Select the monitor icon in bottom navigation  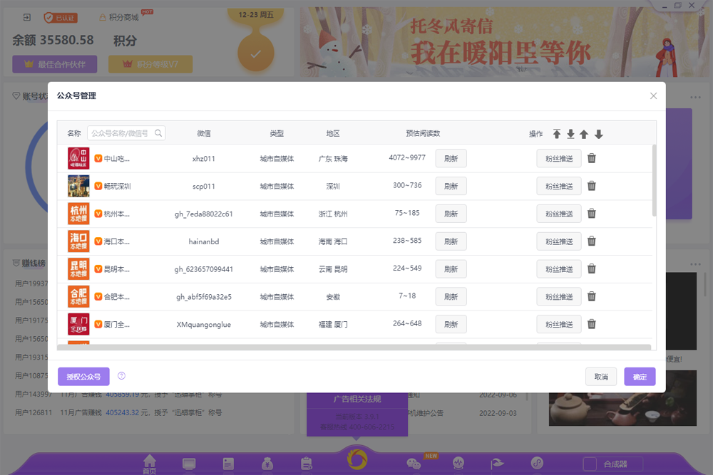[x=188, y=463]
